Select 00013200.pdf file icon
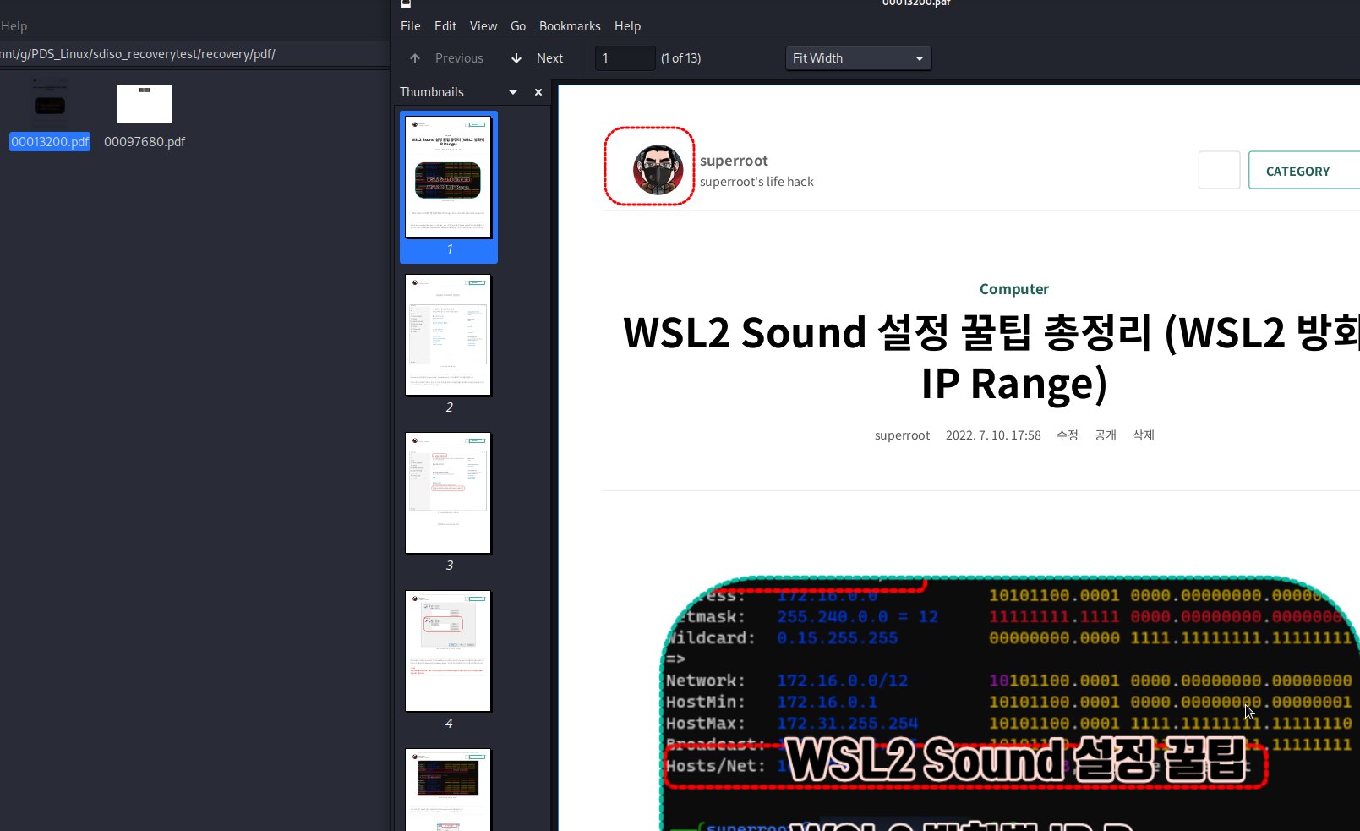The image size is (1360, 831). click(x=50, y=102)
